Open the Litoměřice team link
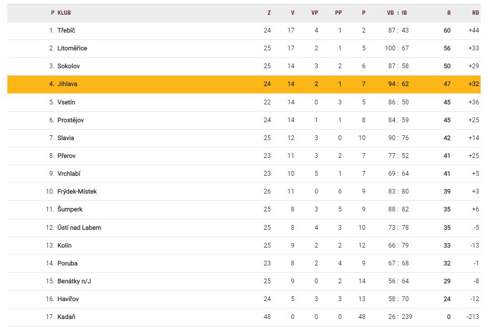This screenshot has height=331, width=488. (72, 48)
